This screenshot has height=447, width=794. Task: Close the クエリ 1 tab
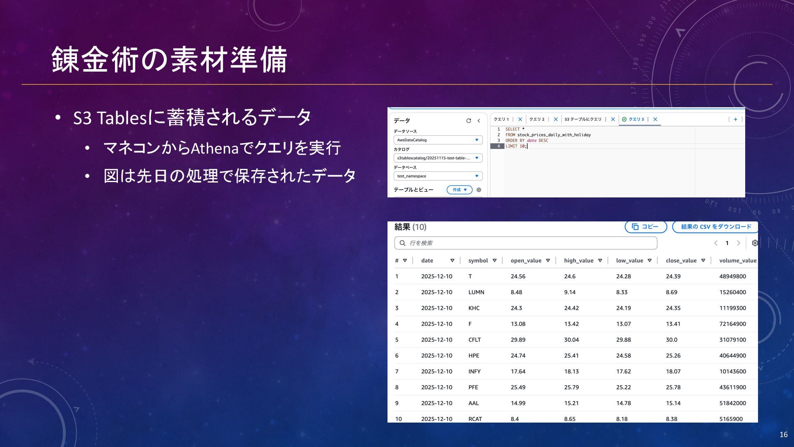[x=520, y=119]
